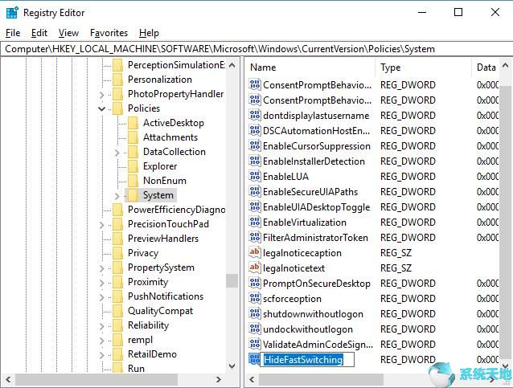
Task: Expand the PhotoPropertyHandler key
Action: 101,94
